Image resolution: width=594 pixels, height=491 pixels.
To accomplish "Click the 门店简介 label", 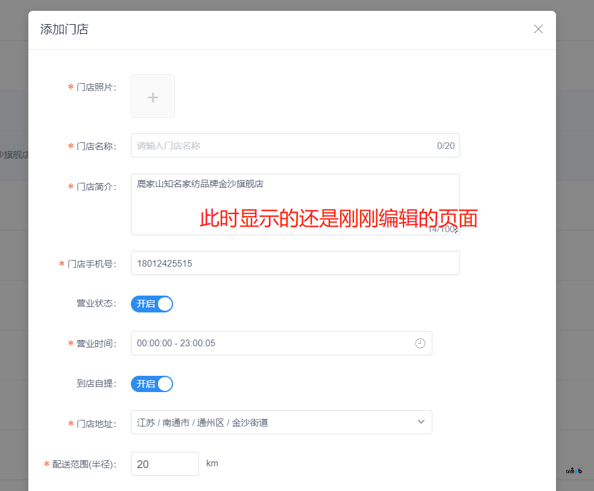I will click(96, 187).
